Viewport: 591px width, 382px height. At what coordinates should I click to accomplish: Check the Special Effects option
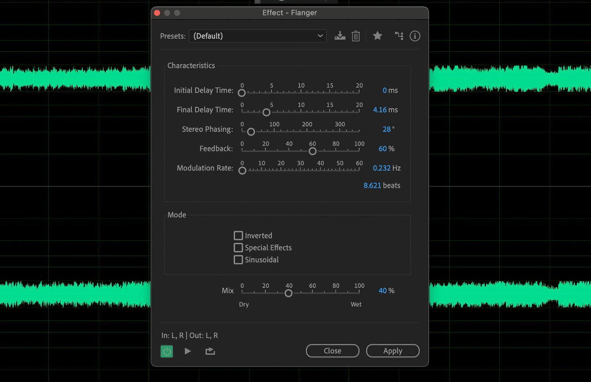238,247
